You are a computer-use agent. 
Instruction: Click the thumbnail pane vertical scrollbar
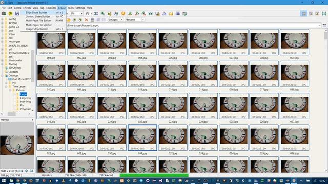pyautogui.click(x=326, y=101)
